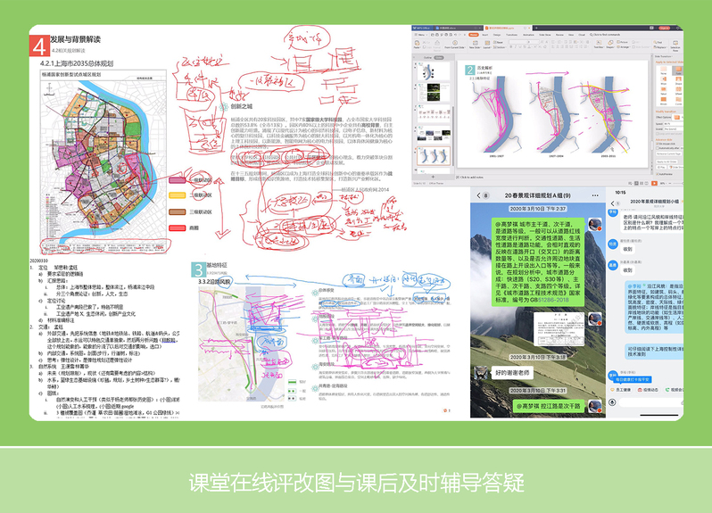Click the add slide plus button
Viewport: 712px width, 513px height.
click(x=434, y=177)
